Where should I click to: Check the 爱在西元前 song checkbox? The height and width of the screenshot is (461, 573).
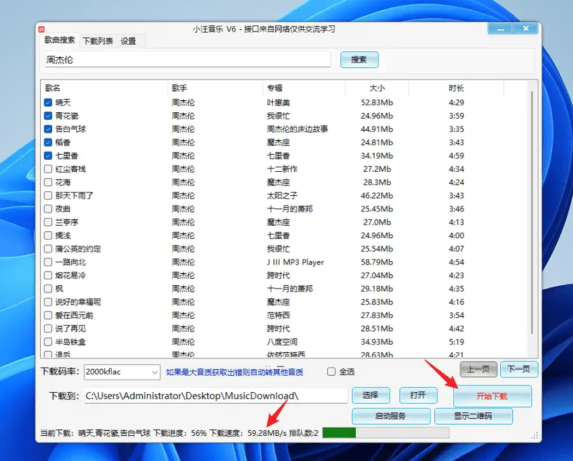[48, 315]
